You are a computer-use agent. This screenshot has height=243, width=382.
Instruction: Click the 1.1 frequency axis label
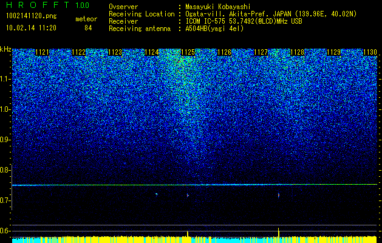[5, 79]
